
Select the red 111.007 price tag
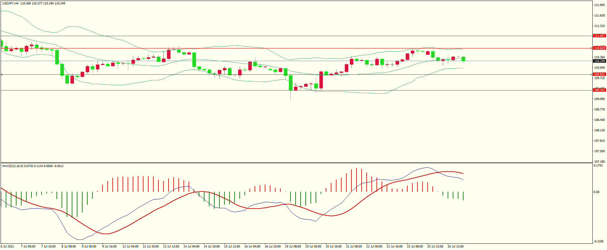coord(599,36)
